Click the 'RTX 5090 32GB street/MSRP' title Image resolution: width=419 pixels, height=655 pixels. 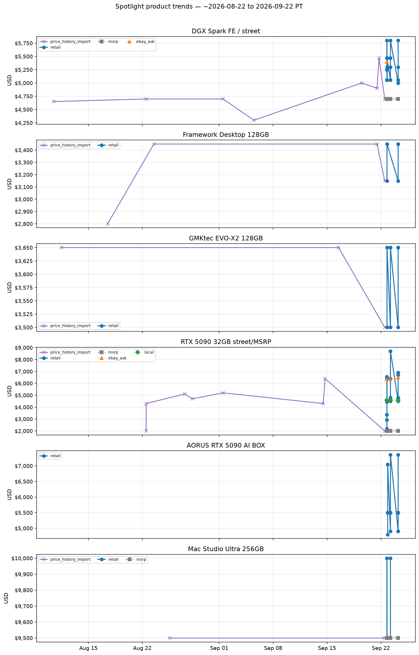click(226, 342)
